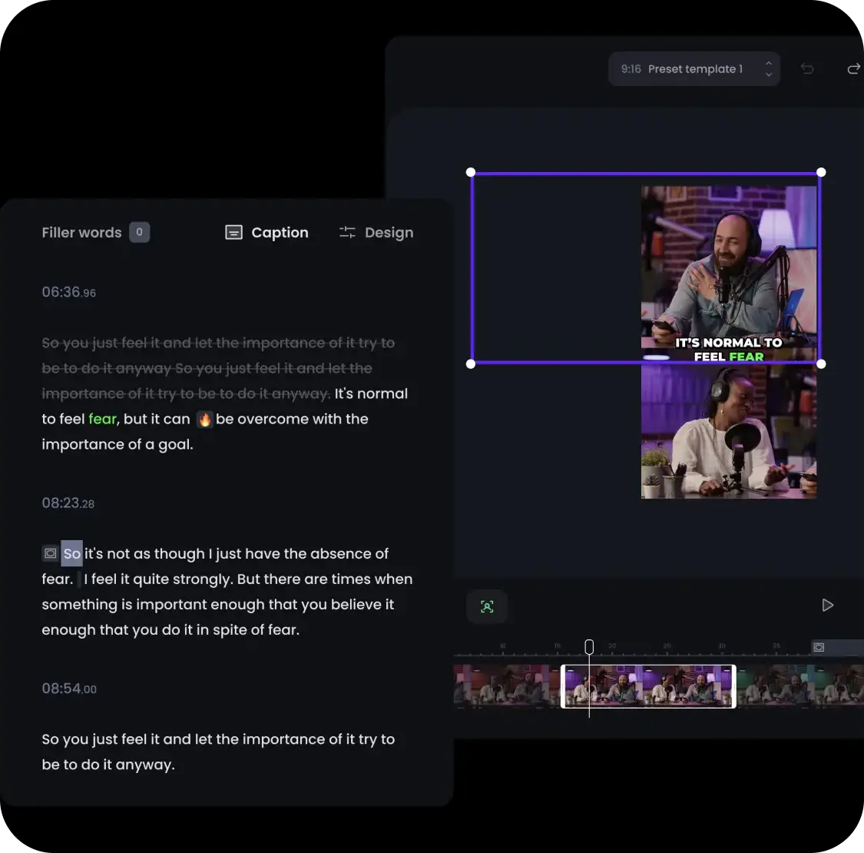Click the up stepper arrow on the template selector

pyautogui.click(x=768, y=62)
